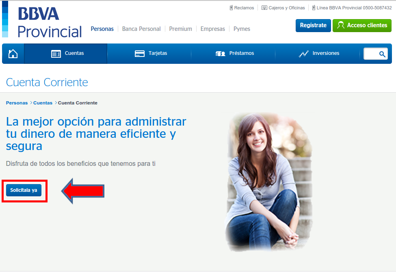Click the Solicítala ya button
Viewport: 396px width, 276px height.
click(x=24, y=190)
